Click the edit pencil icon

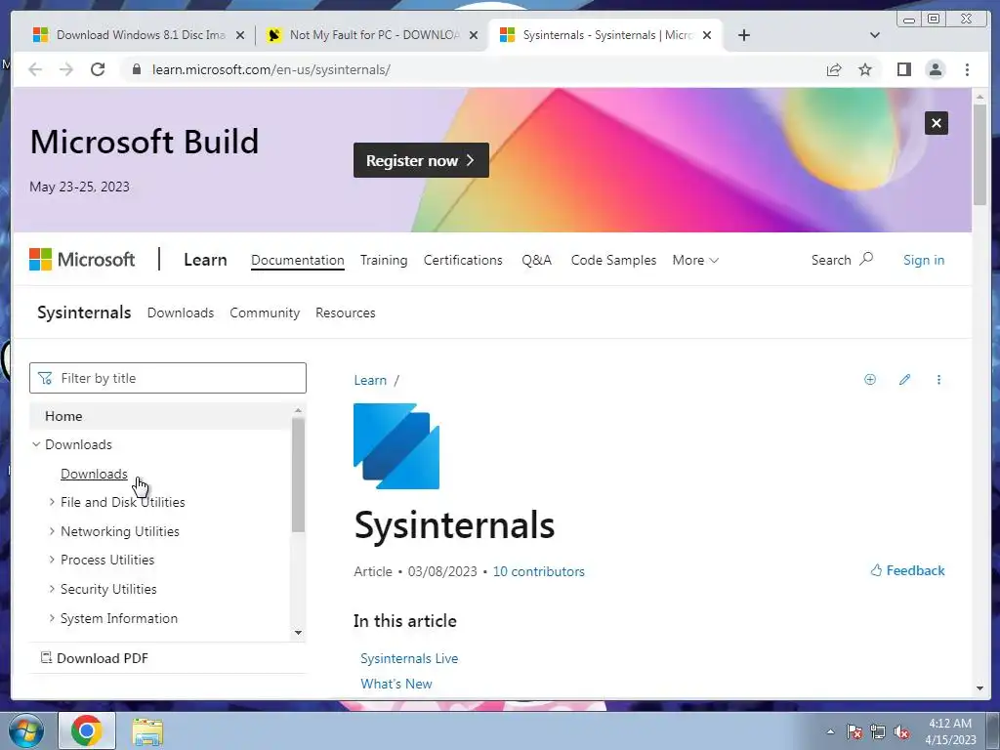tap(904, 380)
